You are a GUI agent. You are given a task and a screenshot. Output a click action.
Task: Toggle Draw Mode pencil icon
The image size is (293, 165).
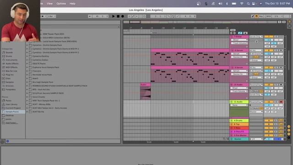point(253,16)
